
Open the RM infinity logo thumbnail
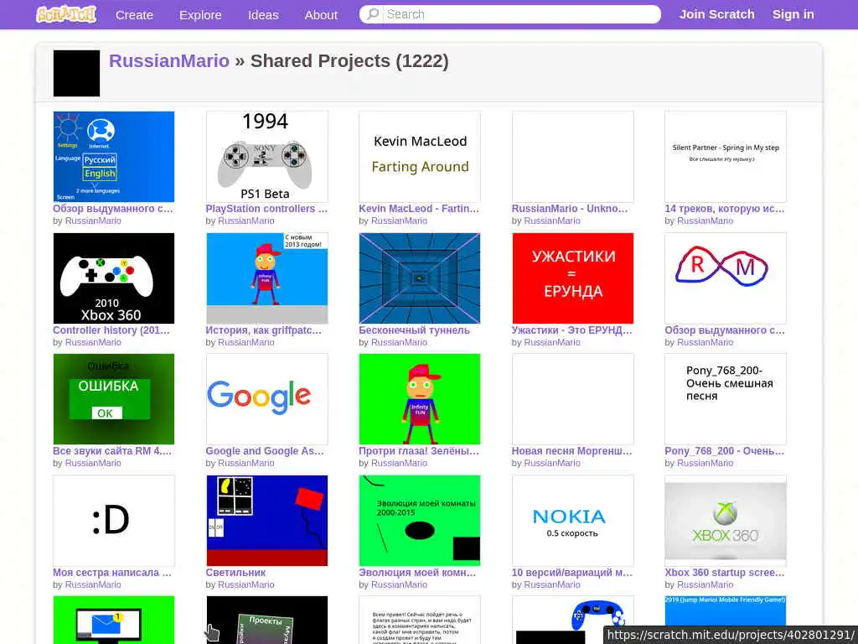(x=726, y=278)
